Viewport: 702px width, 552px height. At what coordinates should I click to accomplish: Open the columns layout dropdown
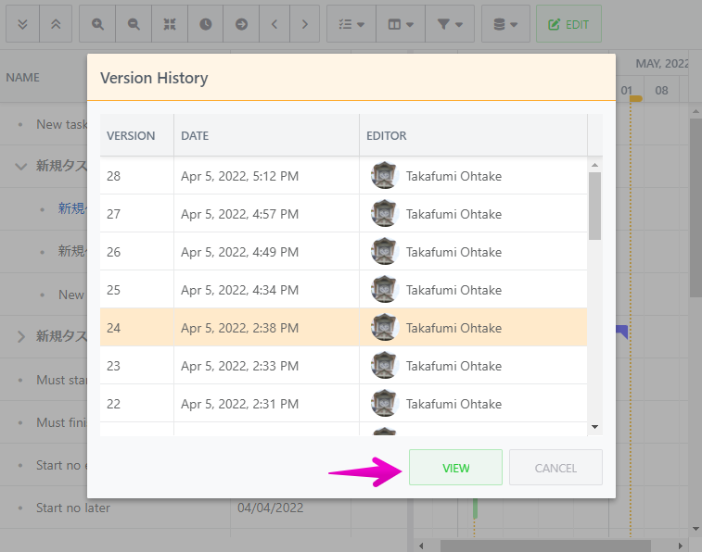(401, 24)
